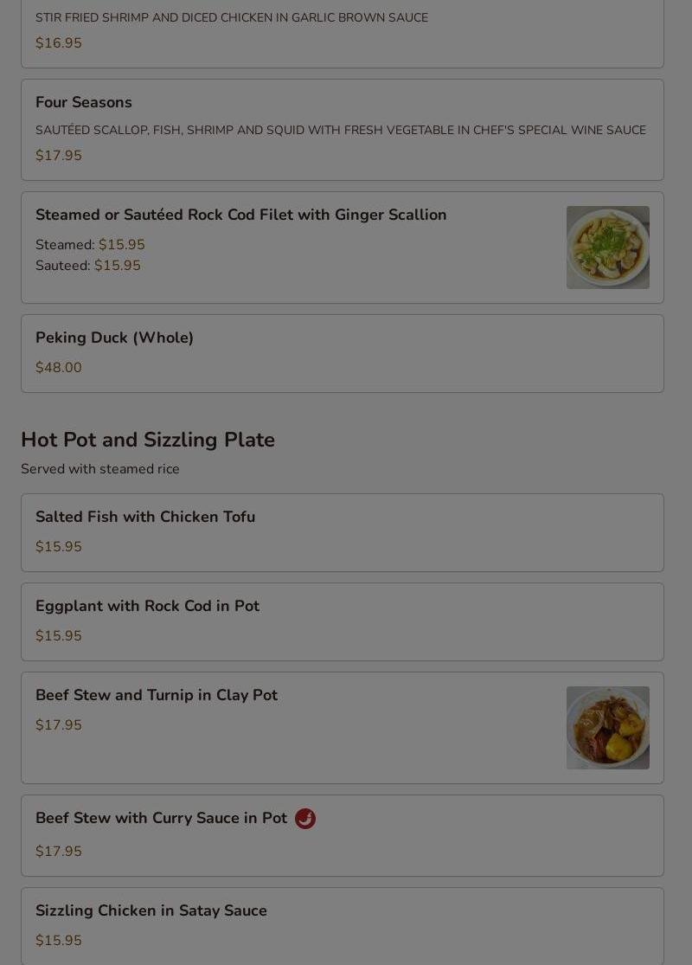Select the Sauteed $15.95 price option
692x965 pixels.
88,265
